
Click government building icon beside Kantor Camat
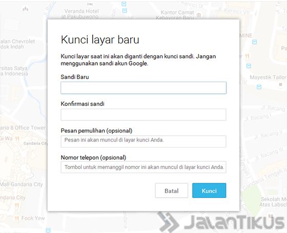(199, 15)
